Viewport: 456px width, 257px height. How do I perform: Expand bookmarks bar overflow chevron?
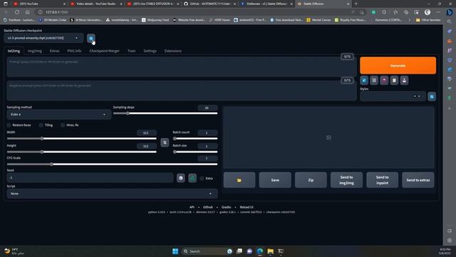click(409, 20)
